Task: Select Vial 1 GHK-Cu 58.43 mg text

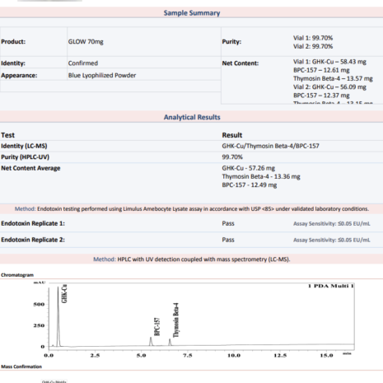Action: (329, 62)
